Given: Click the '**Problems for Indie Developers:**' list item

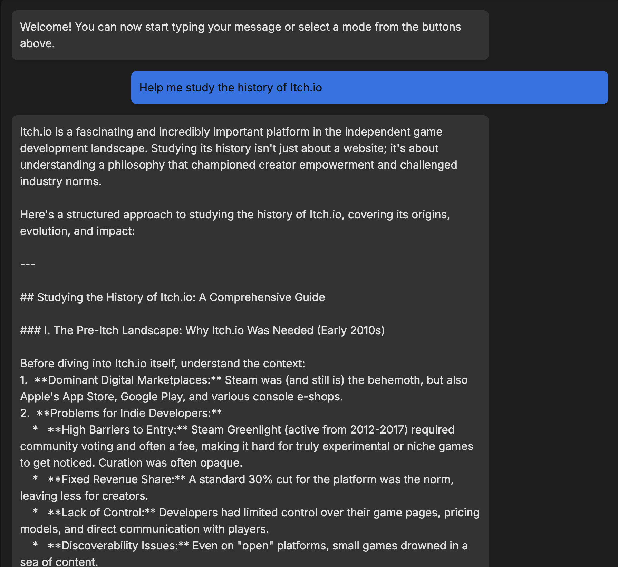Looking at the screenshot, I should coord(129,413).
